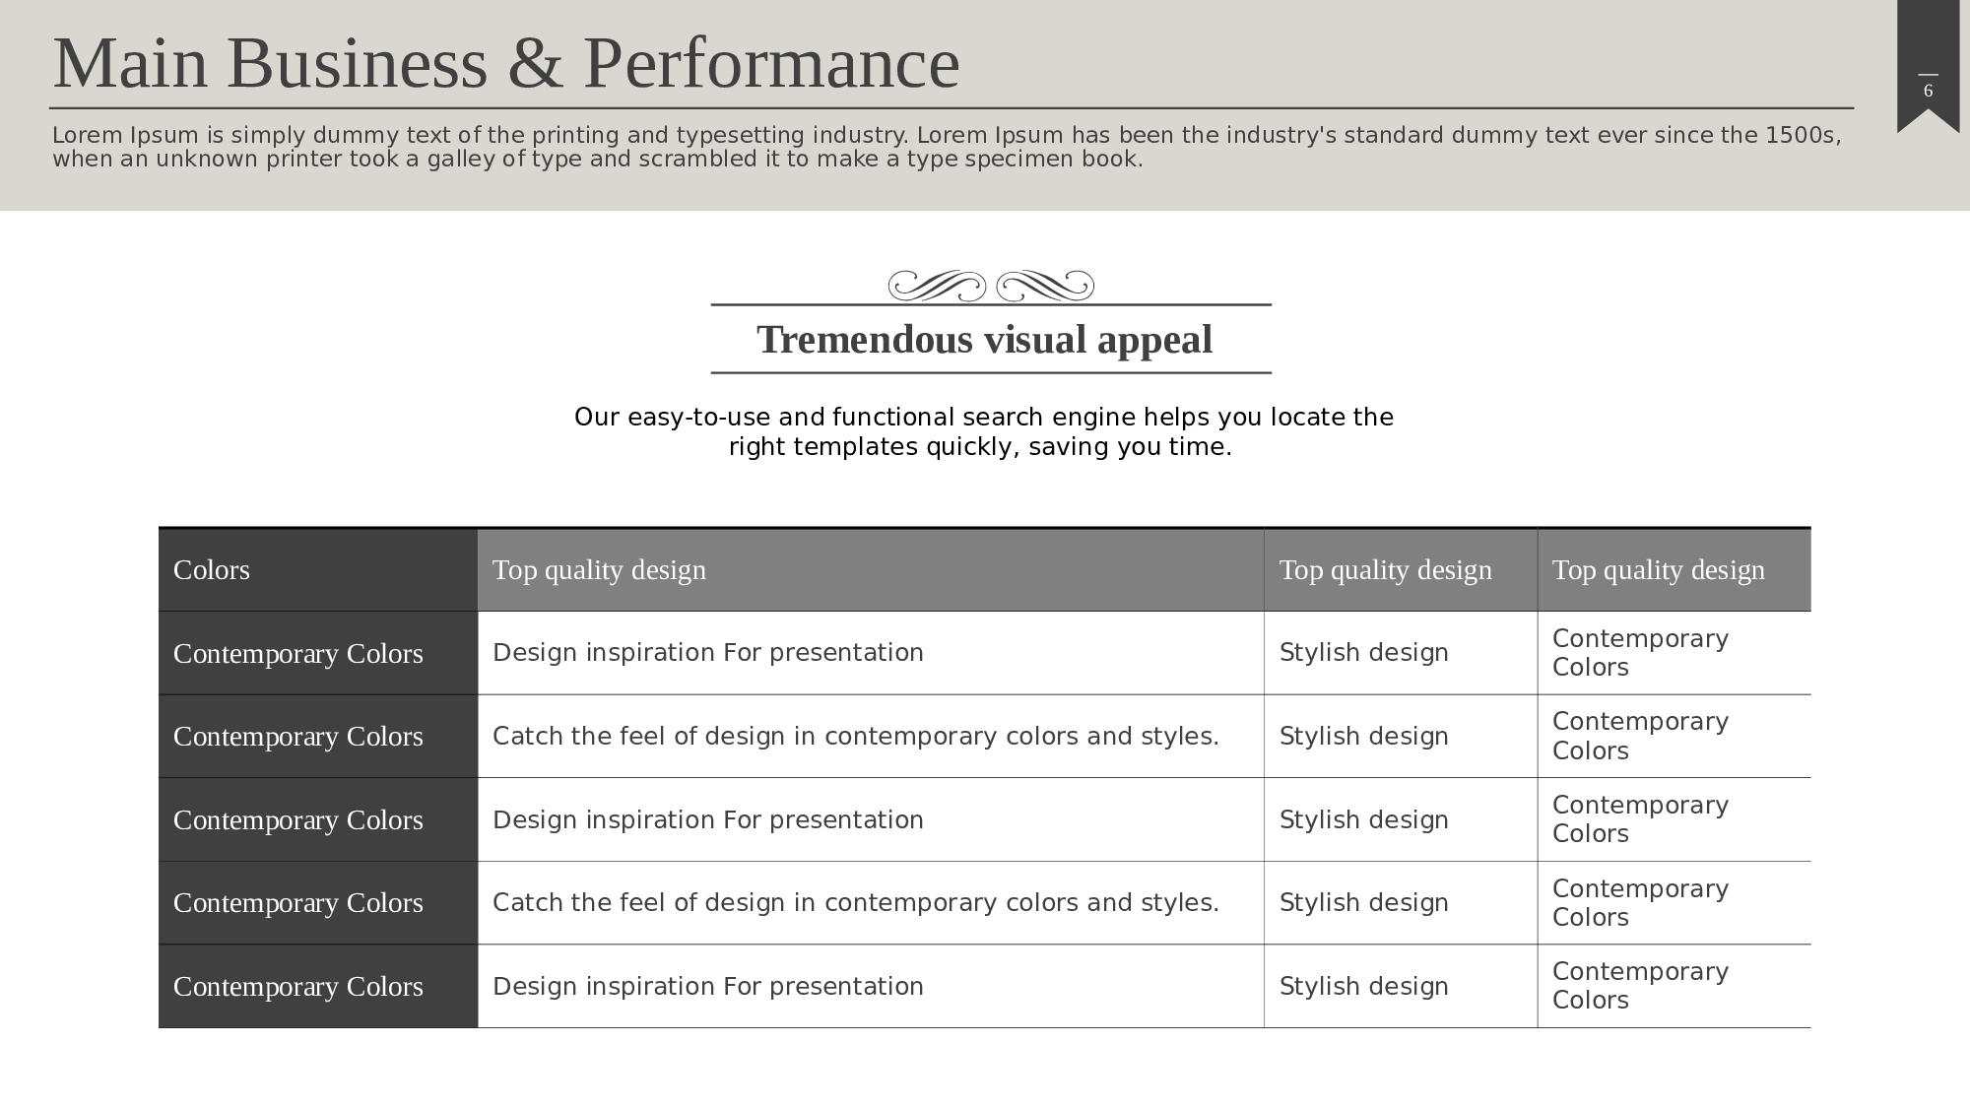Click last row's "Design inspiration For presentation" cell
The width and height of the screenshot is (1970, 1108).
[x=870, y=986]
